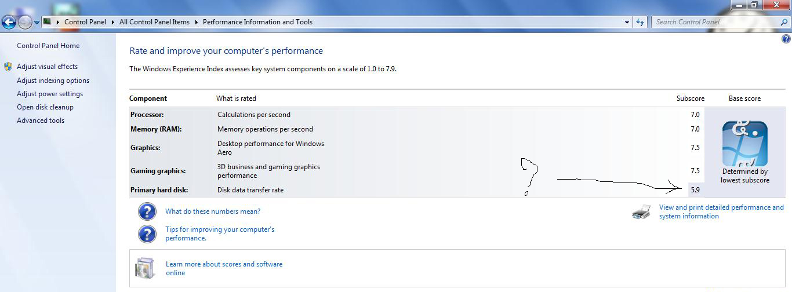The image size is (792, 292).
Task: Click the software box icon beside Learn more
Action: (x=145, y=268)
